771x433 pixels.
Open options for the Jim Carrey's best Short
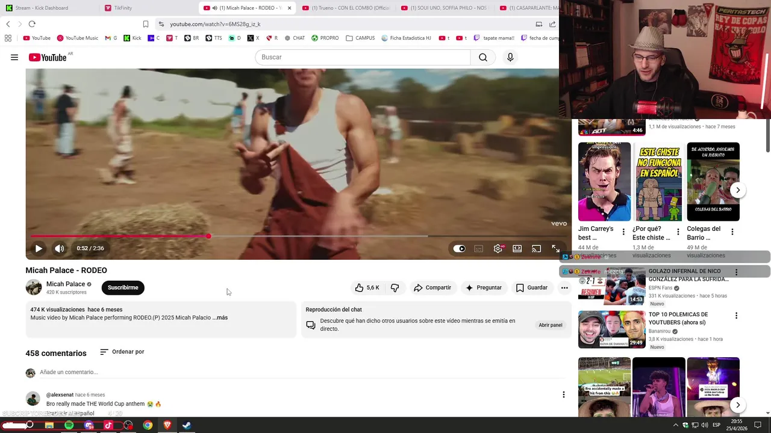[624, 232]
